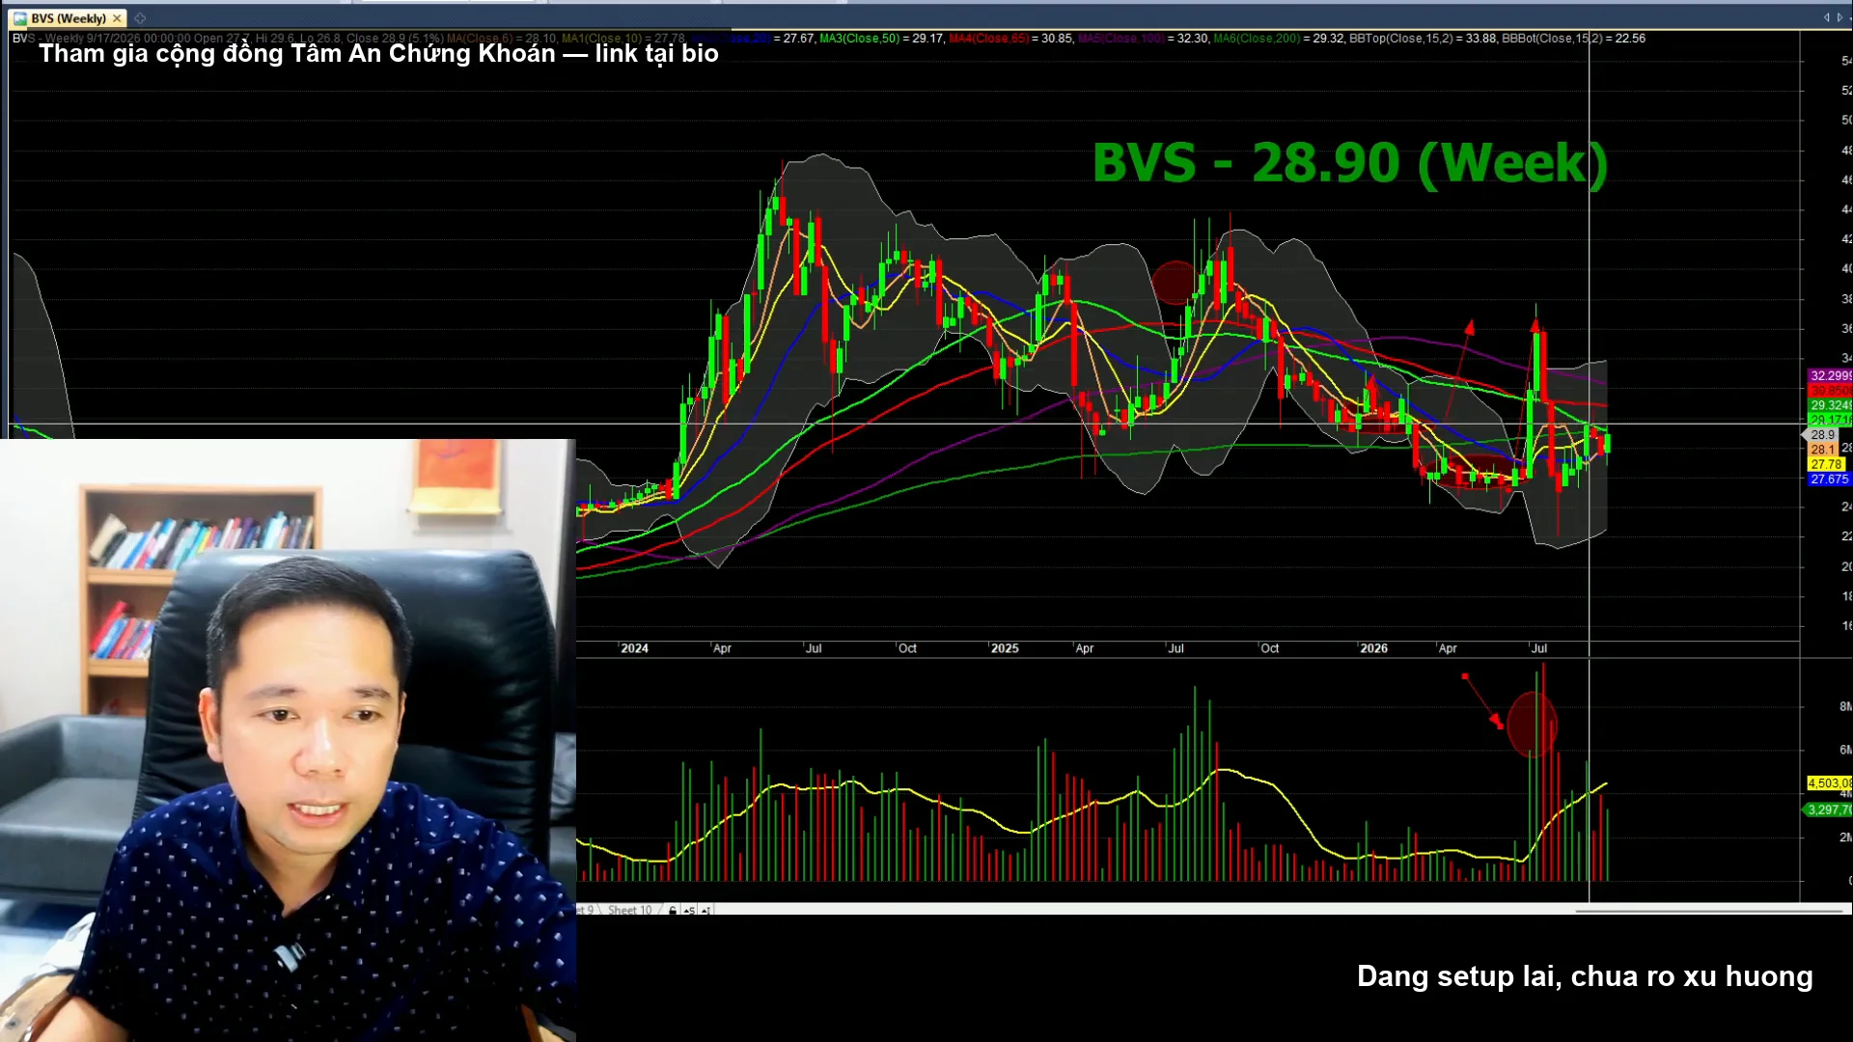The width and height of the screenshot is (1853, 1042).
Task: Click the 32.2999 purple price label
Action: 1830,375
